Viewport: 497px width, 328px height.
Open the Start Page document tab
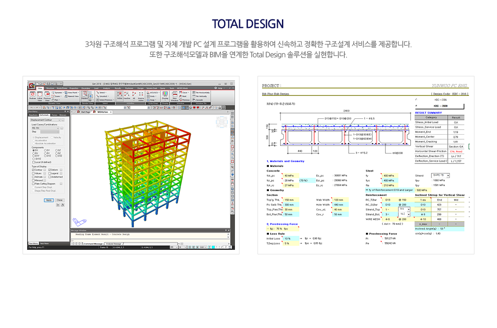(84, 112)
